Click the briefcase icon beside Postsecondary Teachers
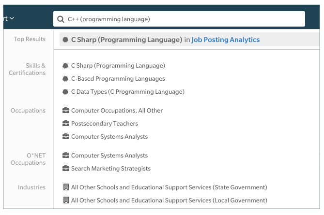 click(x=66, y=124)
